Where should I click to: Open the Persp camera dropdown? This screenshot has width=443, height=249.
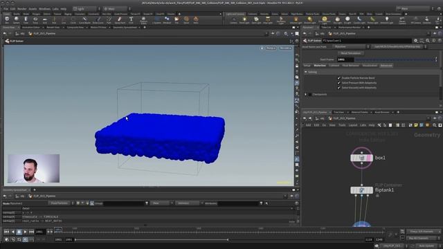click(x=271, y=48)
